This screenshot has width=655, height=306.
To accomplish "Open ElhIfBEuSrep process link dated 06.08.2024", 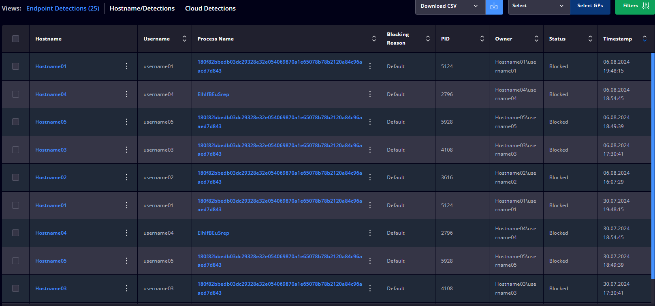I will 213,94.
